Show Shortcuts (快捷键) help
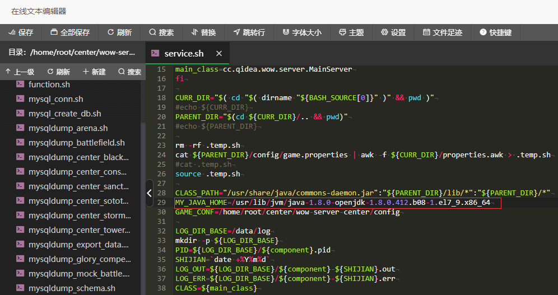Image resolution: width=558 pixels, height=295 pixels. (495, 32)
